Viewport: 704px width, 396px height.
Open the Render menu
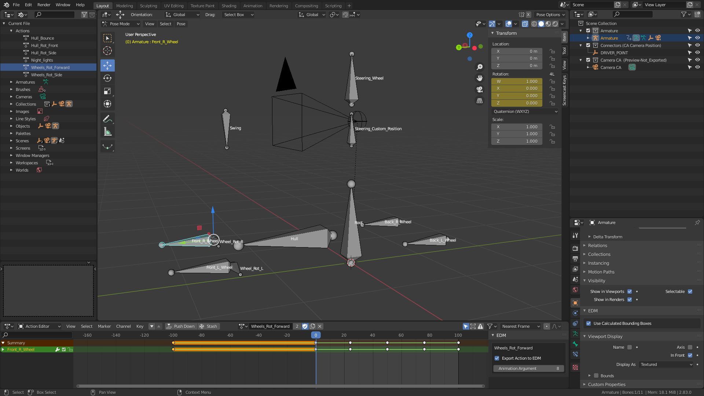(44, 5)
